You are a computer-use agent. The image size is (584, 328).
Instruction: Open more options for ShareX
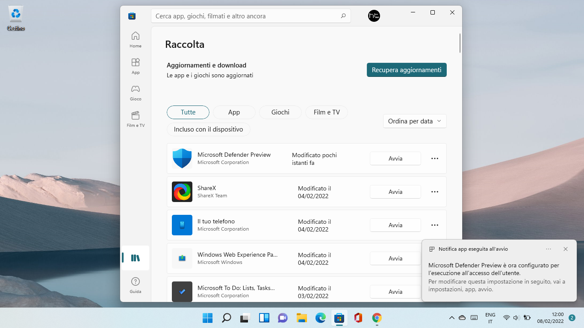pos(435,192)
